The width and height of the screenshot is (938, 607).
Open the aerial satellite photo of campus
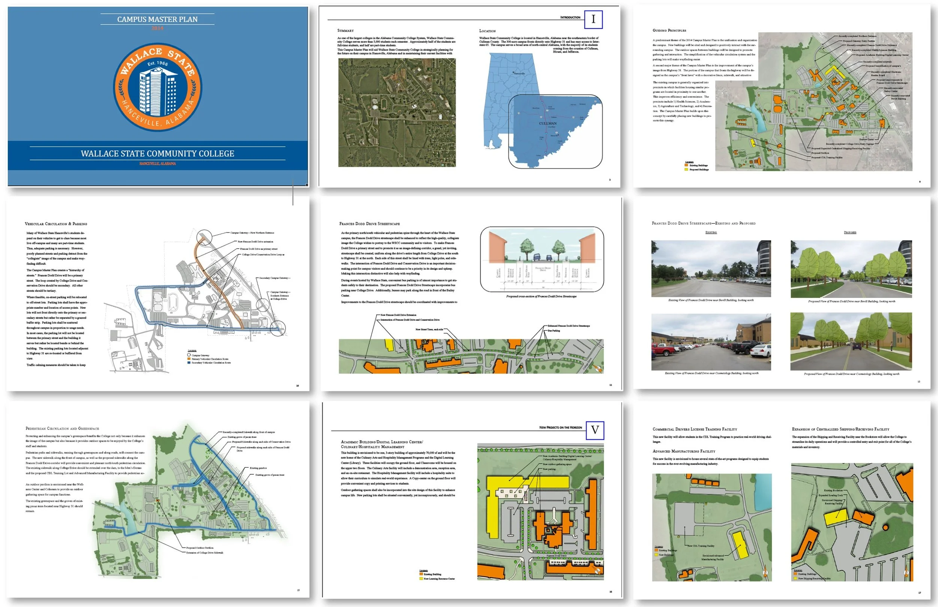[397, 112]
